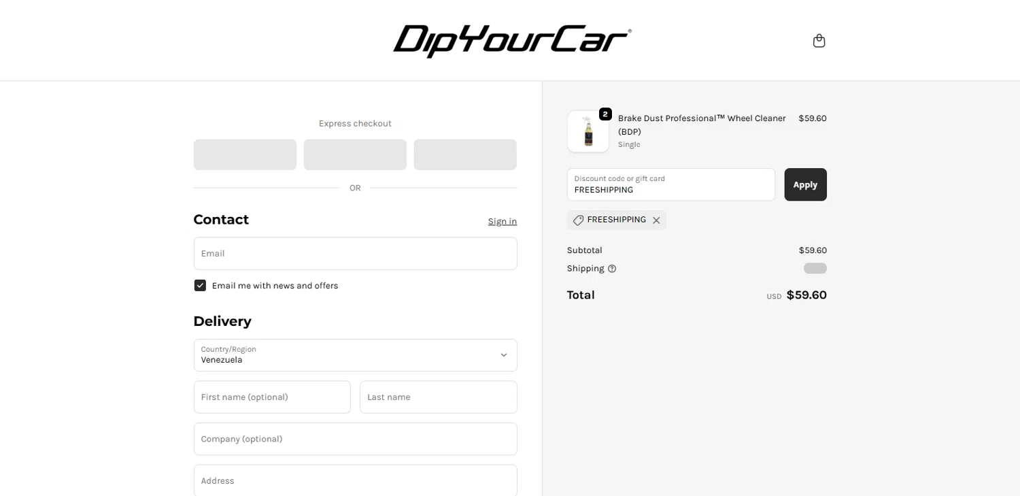Click the $59.60 total amount

tap(806, 295)
